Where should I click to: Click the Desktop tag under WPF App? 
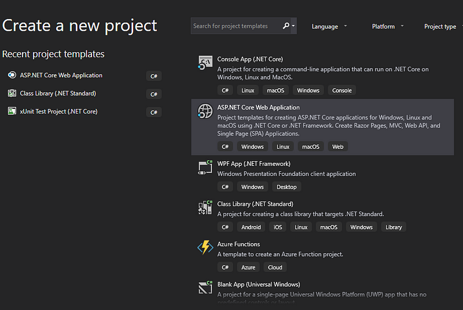point(286,187)
